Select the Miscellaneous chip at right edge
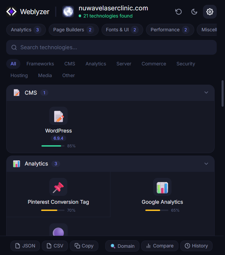This screenshot has height=255, width=225. click(207, 30)
